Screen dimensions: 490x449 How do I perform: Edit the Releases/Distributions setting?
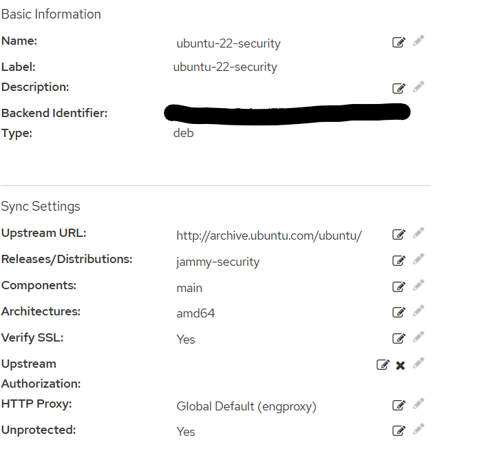[x=398, y=261]
